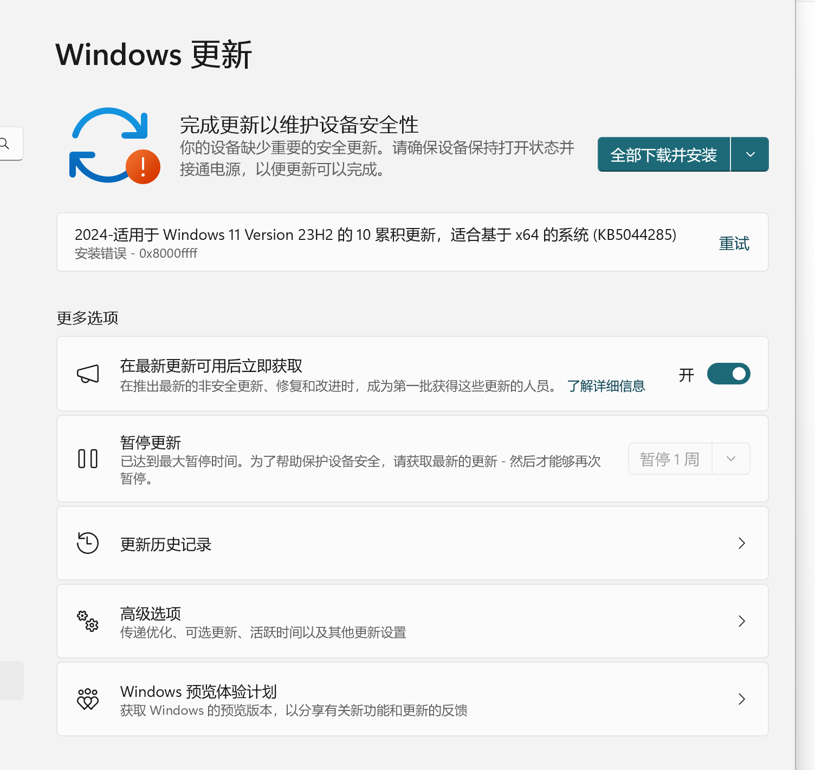Click the 暂停更新 title text
Viewport: 815px width, 770px height.
151,442
